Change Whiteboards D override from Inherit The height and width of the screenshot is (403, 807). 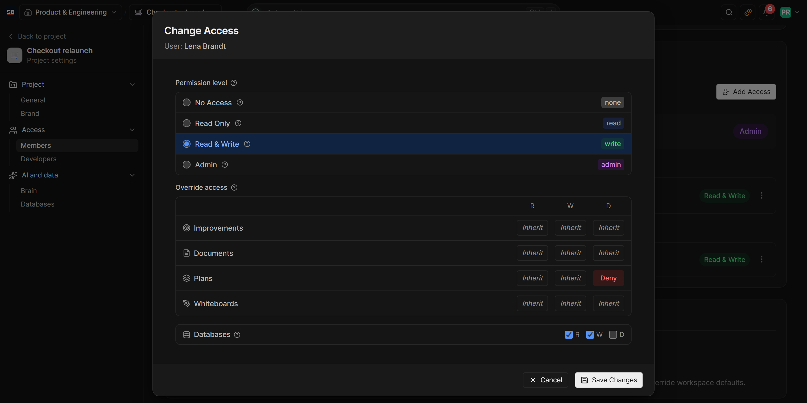coord(608,303)
